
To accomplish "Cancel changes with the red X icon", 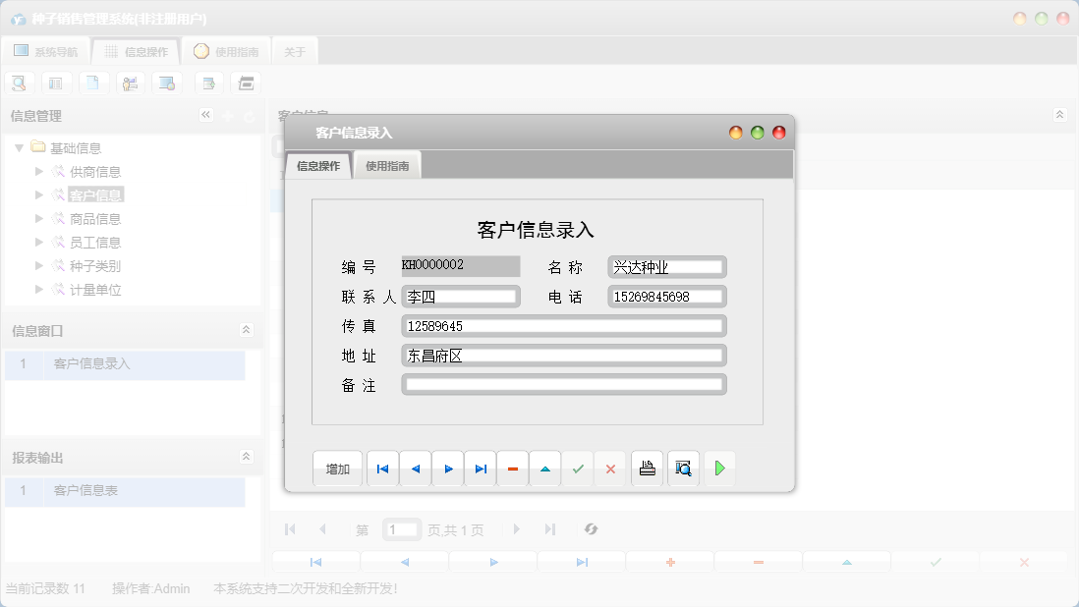I will (x=610, y=469).
